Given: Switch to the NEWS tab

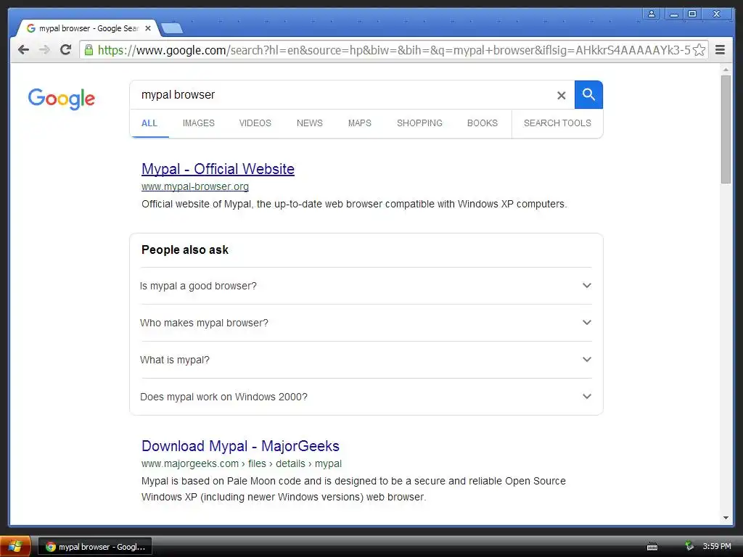Looking at the screenshot, I should [x=309, y=123].
